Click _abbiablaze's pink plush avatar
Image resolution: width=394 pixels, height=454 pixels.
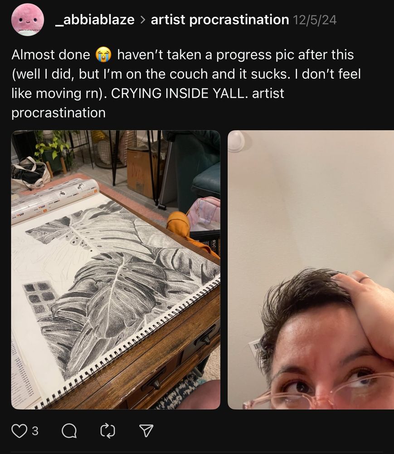(27, 20)
